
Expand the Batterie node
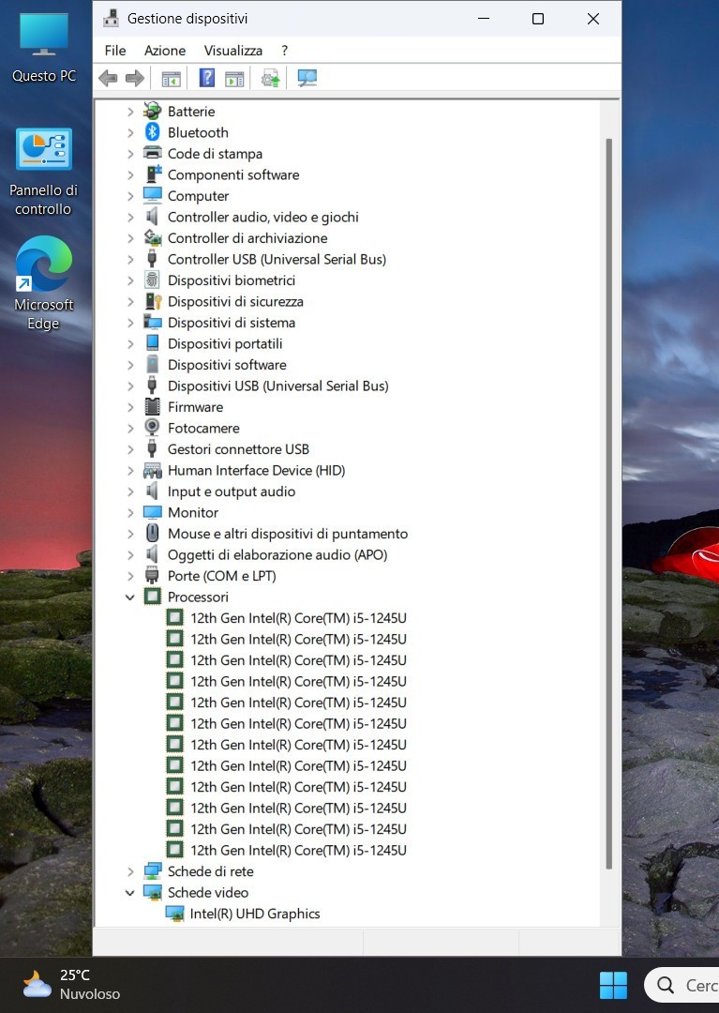pyautogui.click(x=130, y=112)
